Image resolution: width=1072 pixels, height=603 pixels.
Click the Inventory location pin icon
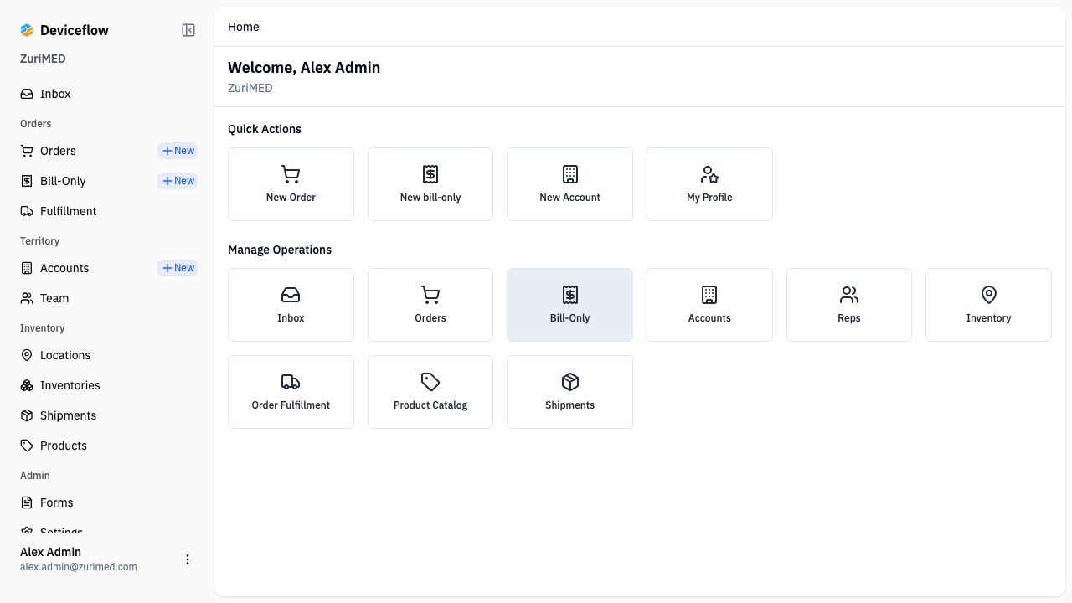pyautogui.click(x=988, y=294)
